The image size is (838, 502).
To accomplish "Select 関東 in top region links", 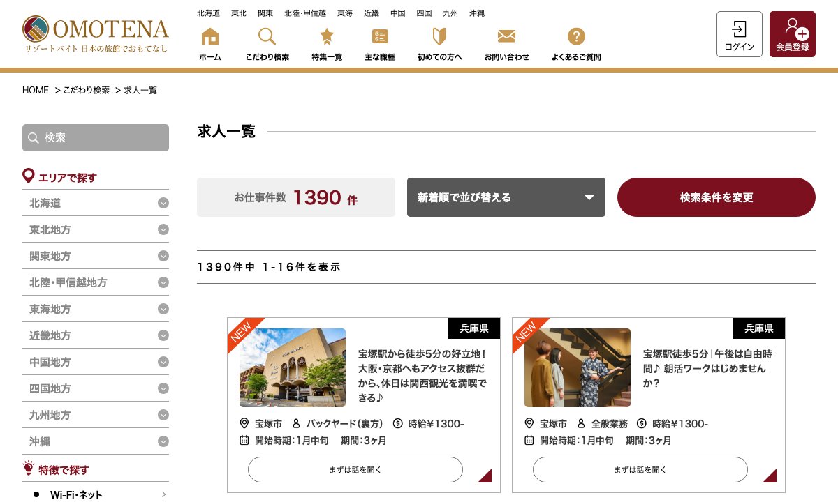I will click(265, 13).
